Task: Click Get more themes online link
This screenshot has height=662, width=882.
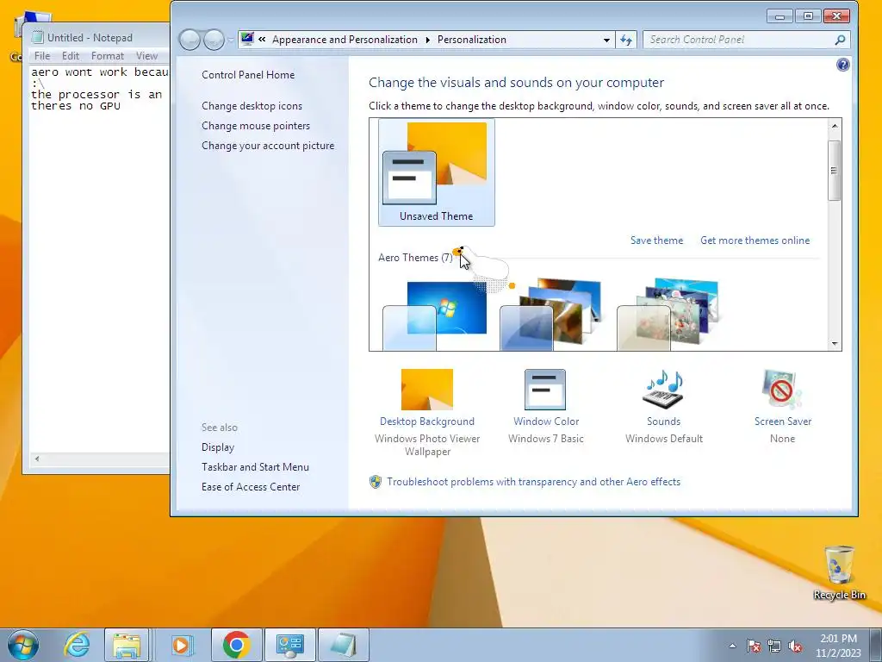Action: pos(755,240)
